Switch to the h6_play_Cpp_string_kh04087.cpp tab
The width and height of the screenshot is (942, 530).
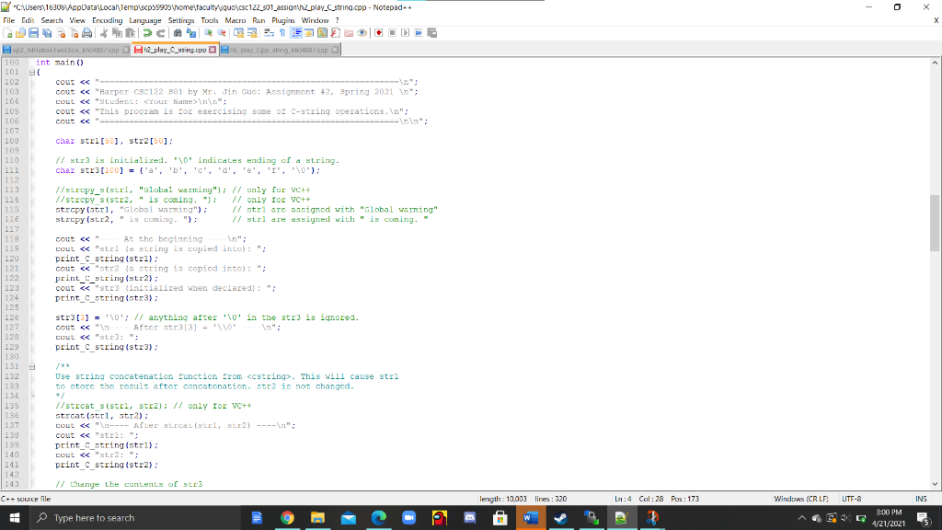pyautogui.click(x=280, y=50)
